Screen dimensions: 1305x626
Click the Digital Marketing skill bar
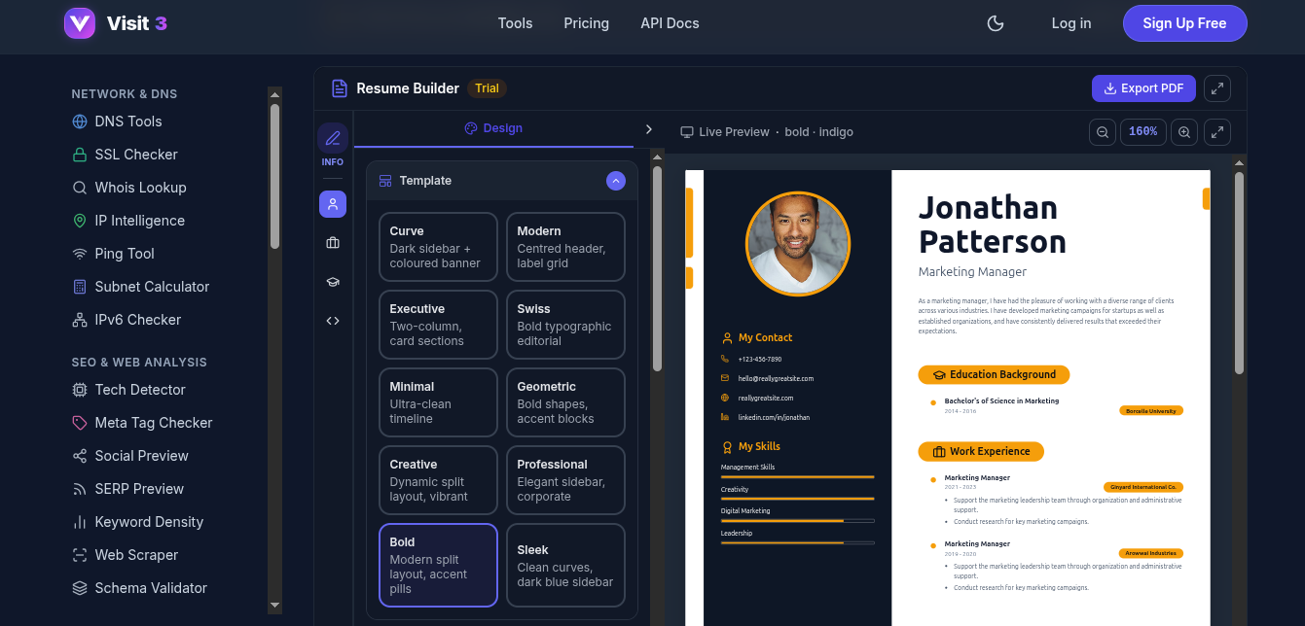(798, 521)
